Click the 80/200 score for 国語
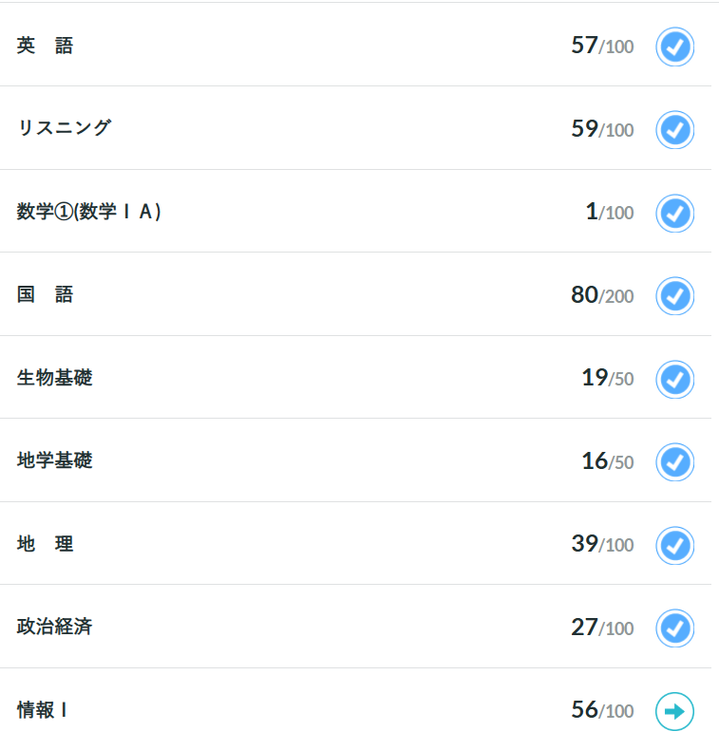Viewport: 719px width, 750px height. click(x=601, y=295)
